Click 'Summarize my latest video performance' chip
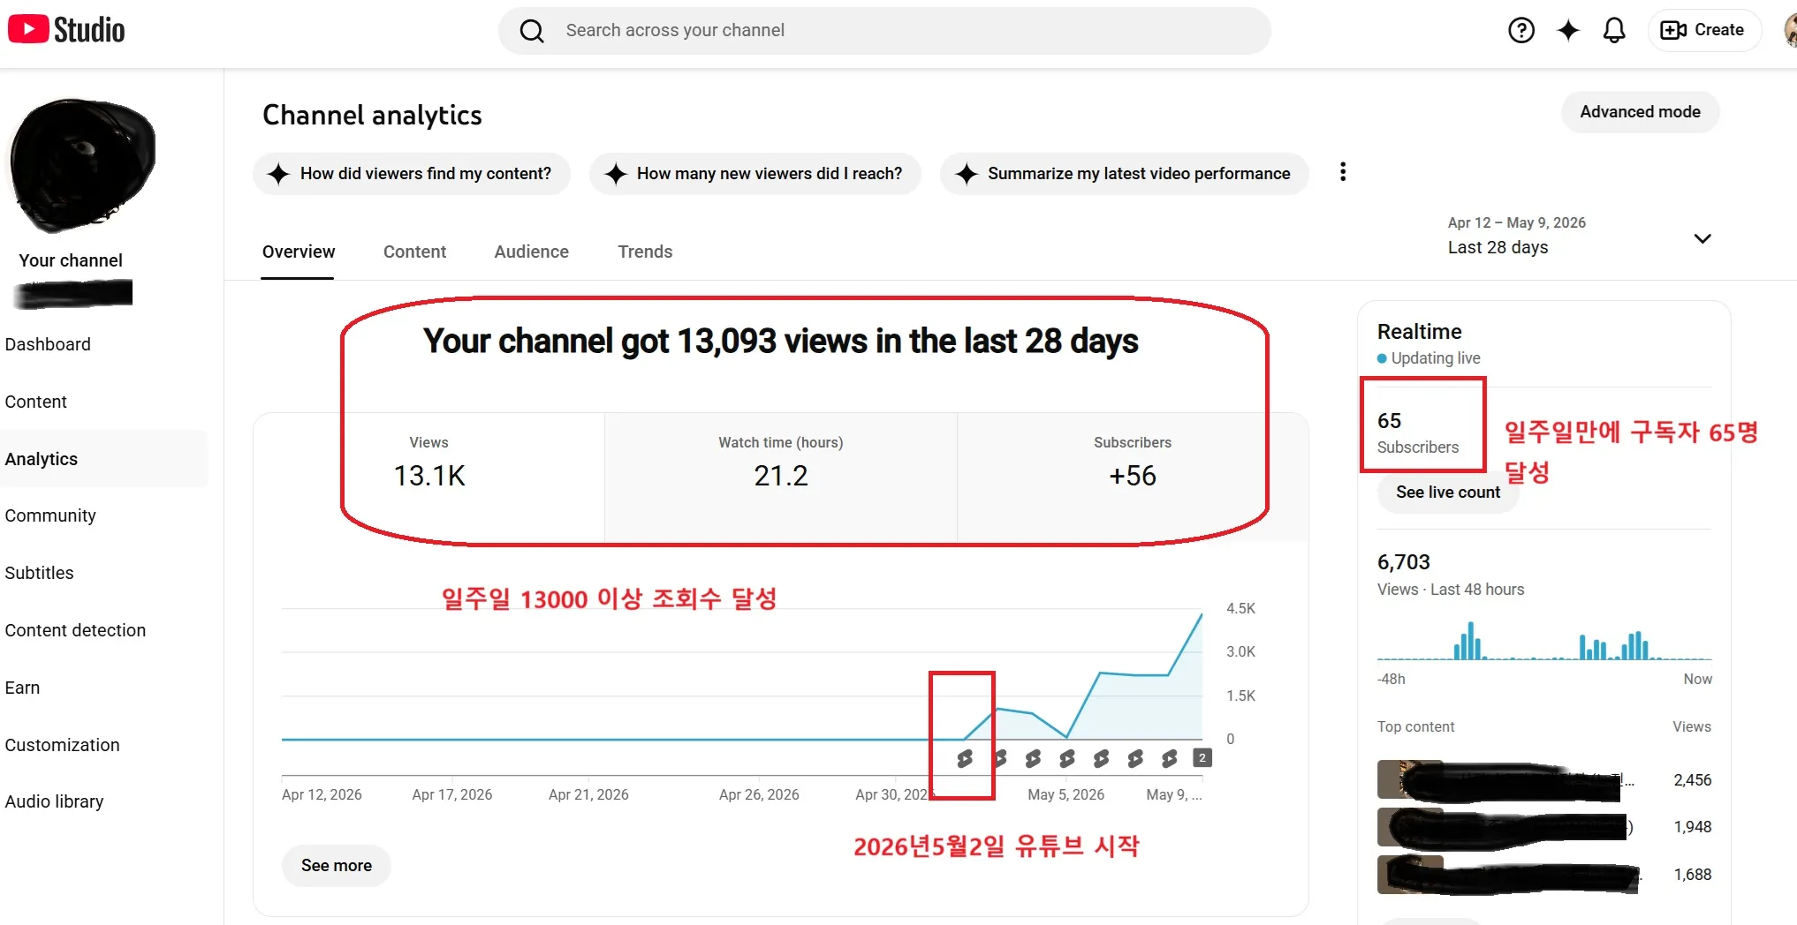The width and height of the screenshot is (1797, 925). (1125, 174)
